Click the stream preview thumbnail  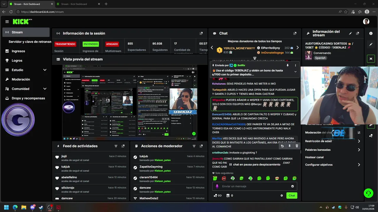pyautogui.click(x=130, y=102)
